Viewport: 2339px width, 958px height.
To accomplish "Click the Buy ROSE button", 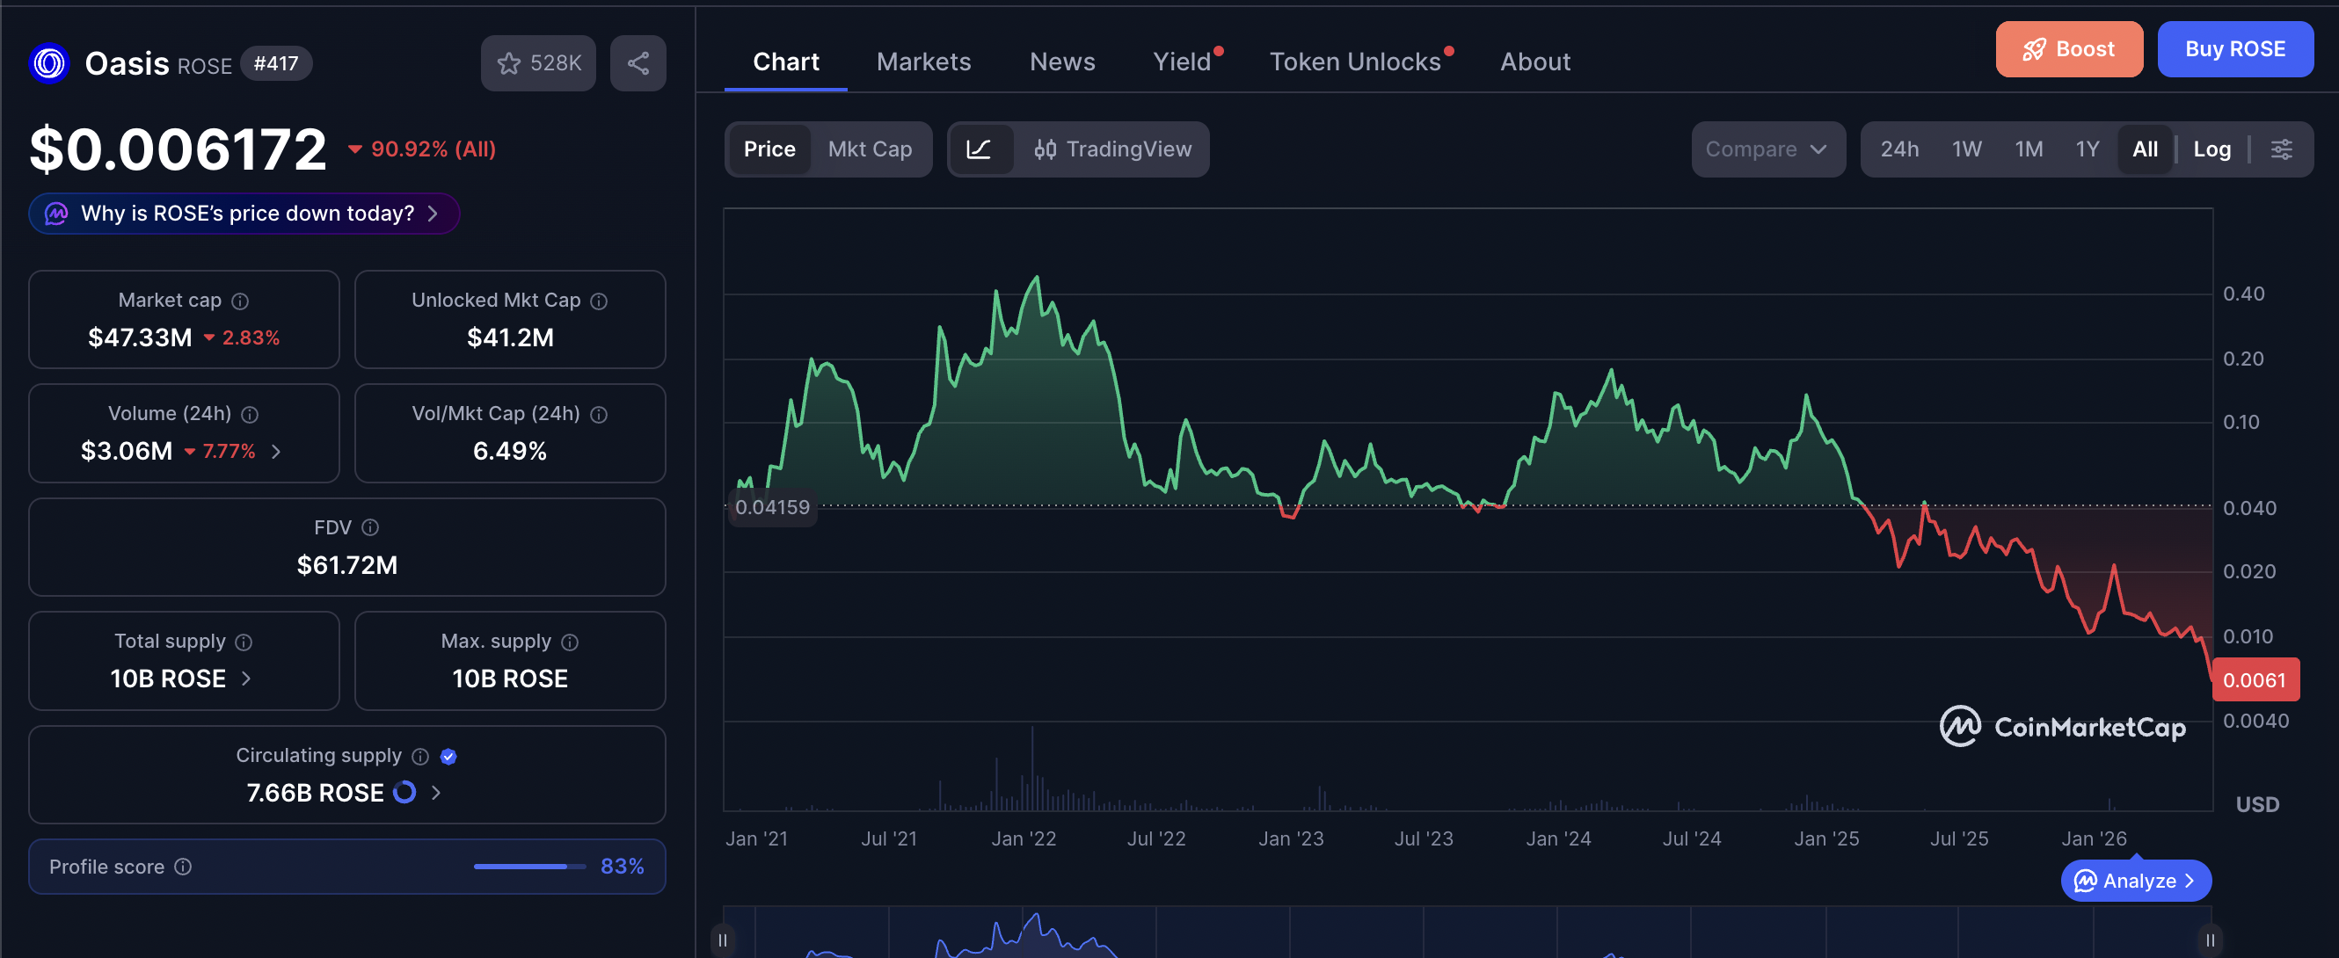I will pyautogui.click(x=2235, y=49).
